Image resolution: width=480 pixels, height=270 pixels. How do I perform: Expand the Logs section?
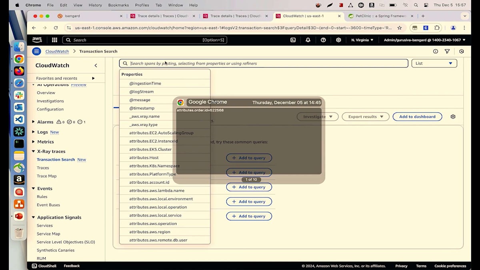pyautogui.click(x=33, y=132)
